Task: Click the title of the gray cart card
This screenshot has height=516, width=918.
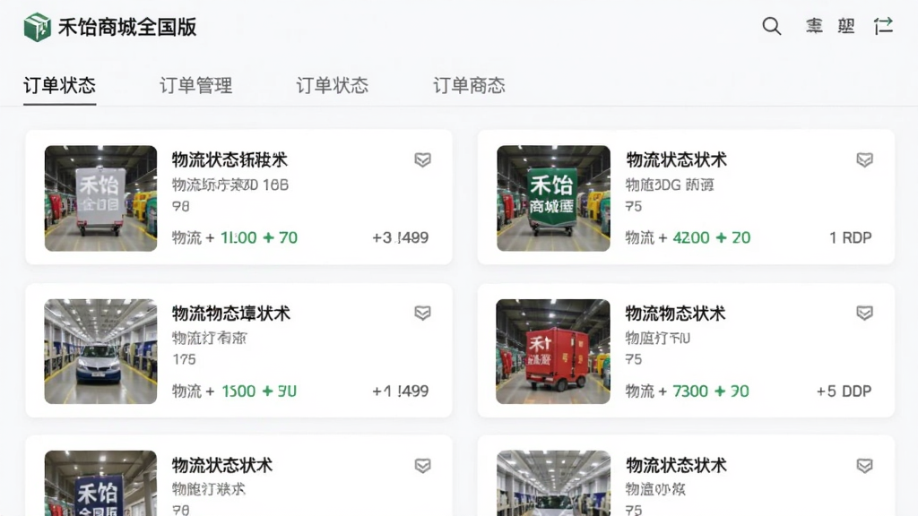Action: click(229, 159)
